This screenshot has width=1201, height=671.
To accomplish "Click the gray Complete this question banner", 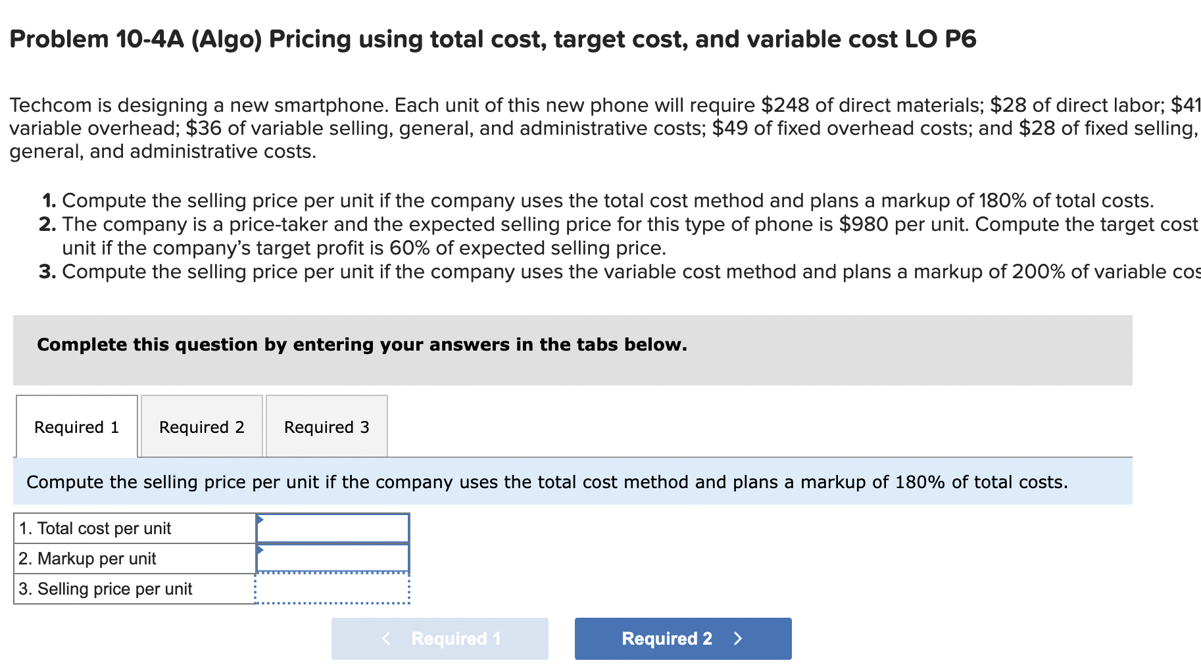I will 362,344.
